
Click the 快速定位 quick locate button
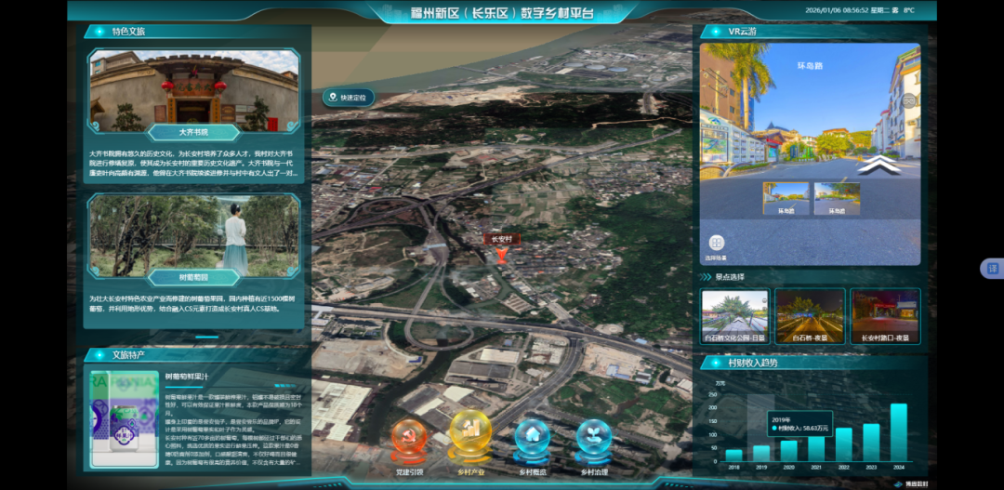point(349,97)
